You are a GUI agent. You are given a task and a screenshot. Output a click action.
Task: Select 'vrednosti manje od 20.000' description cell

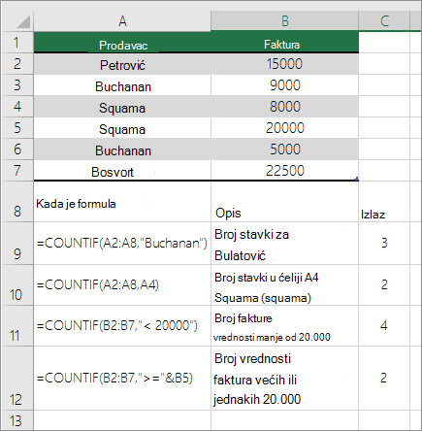point(284,326)
